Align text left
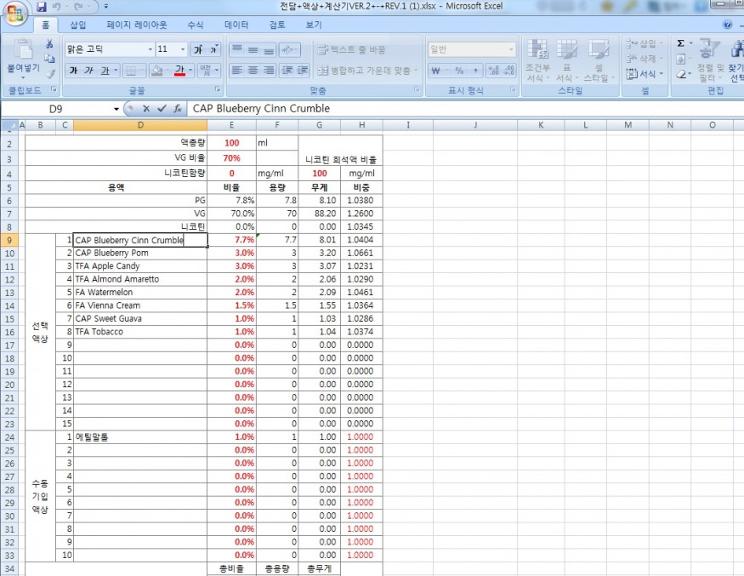The image size is (744, 576). click(237, 71)
